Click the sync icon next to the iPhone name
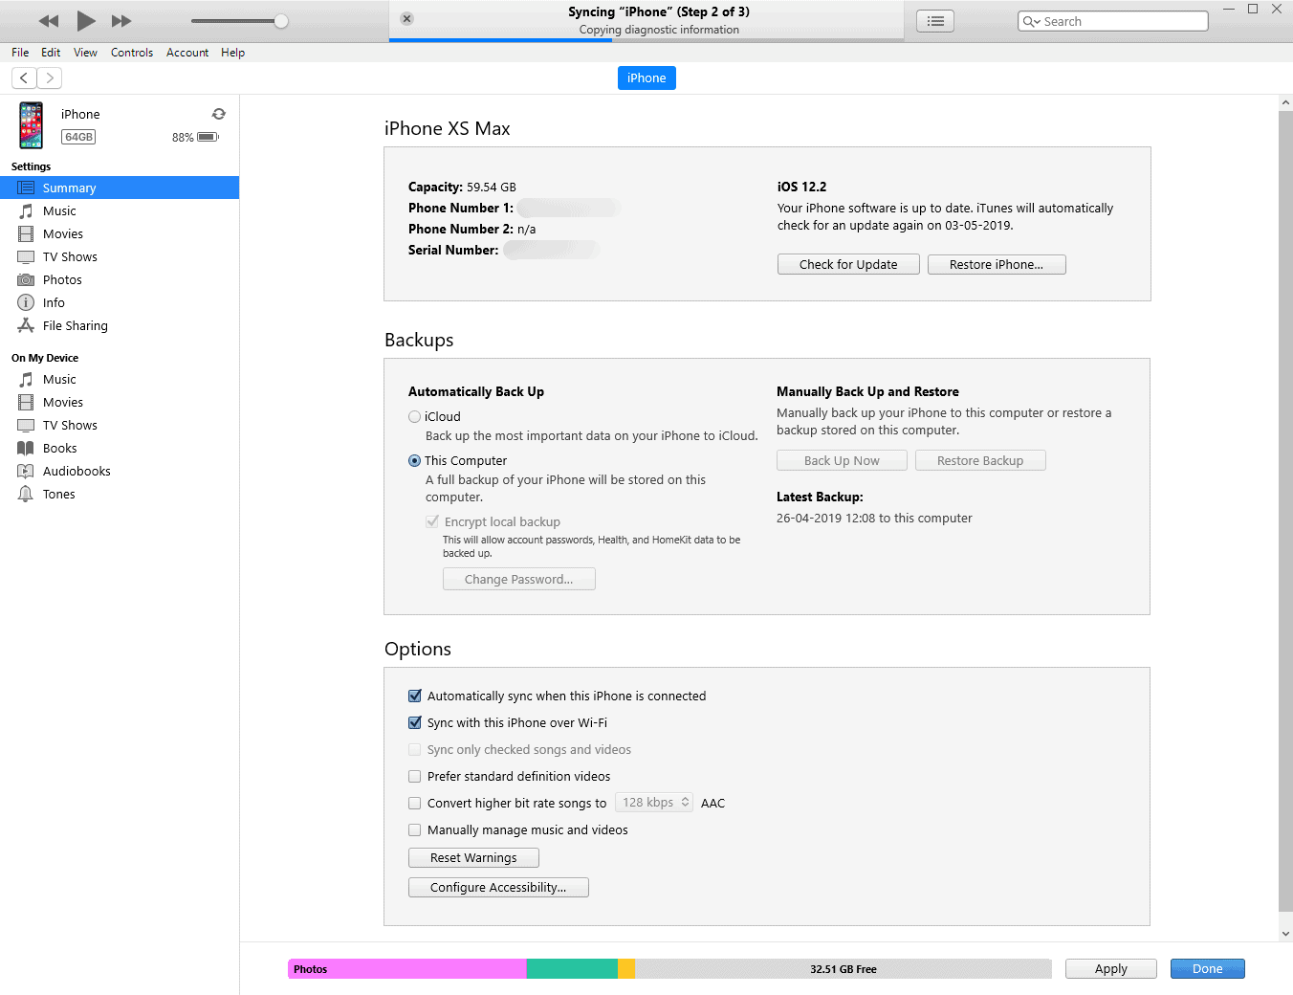Viewport: 1293px width, 995px height. 219,113
